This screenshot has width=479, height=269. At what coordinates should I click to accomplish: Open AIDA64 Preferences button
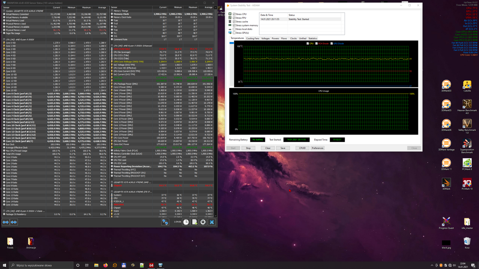317,148
